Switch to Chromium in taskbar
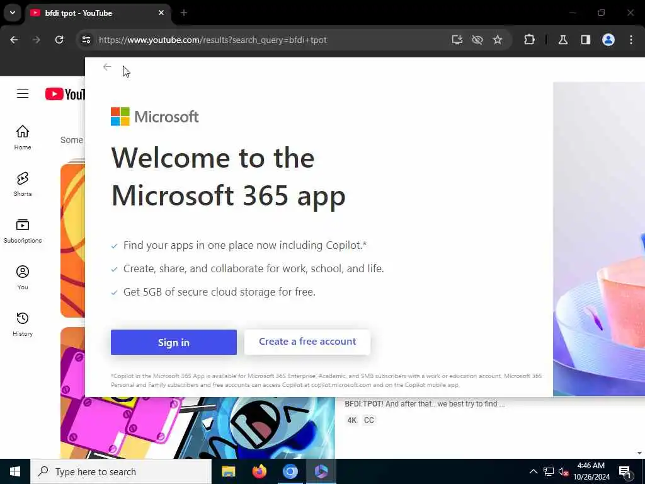This screenshot has height=484, width=645. tap(290, 471)
